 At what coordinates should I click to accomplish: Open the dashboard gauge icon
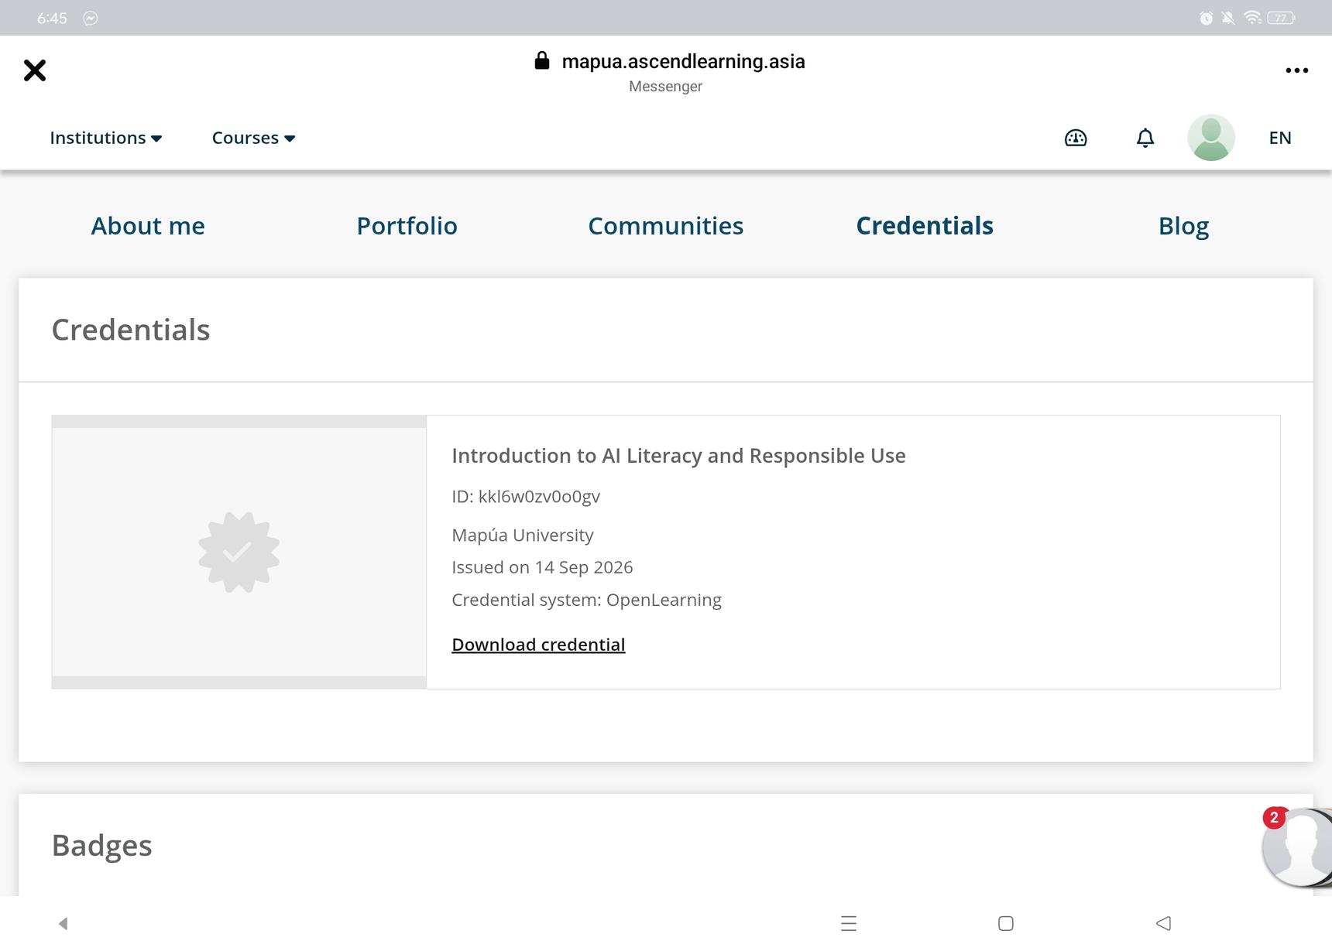(1076, 138)
